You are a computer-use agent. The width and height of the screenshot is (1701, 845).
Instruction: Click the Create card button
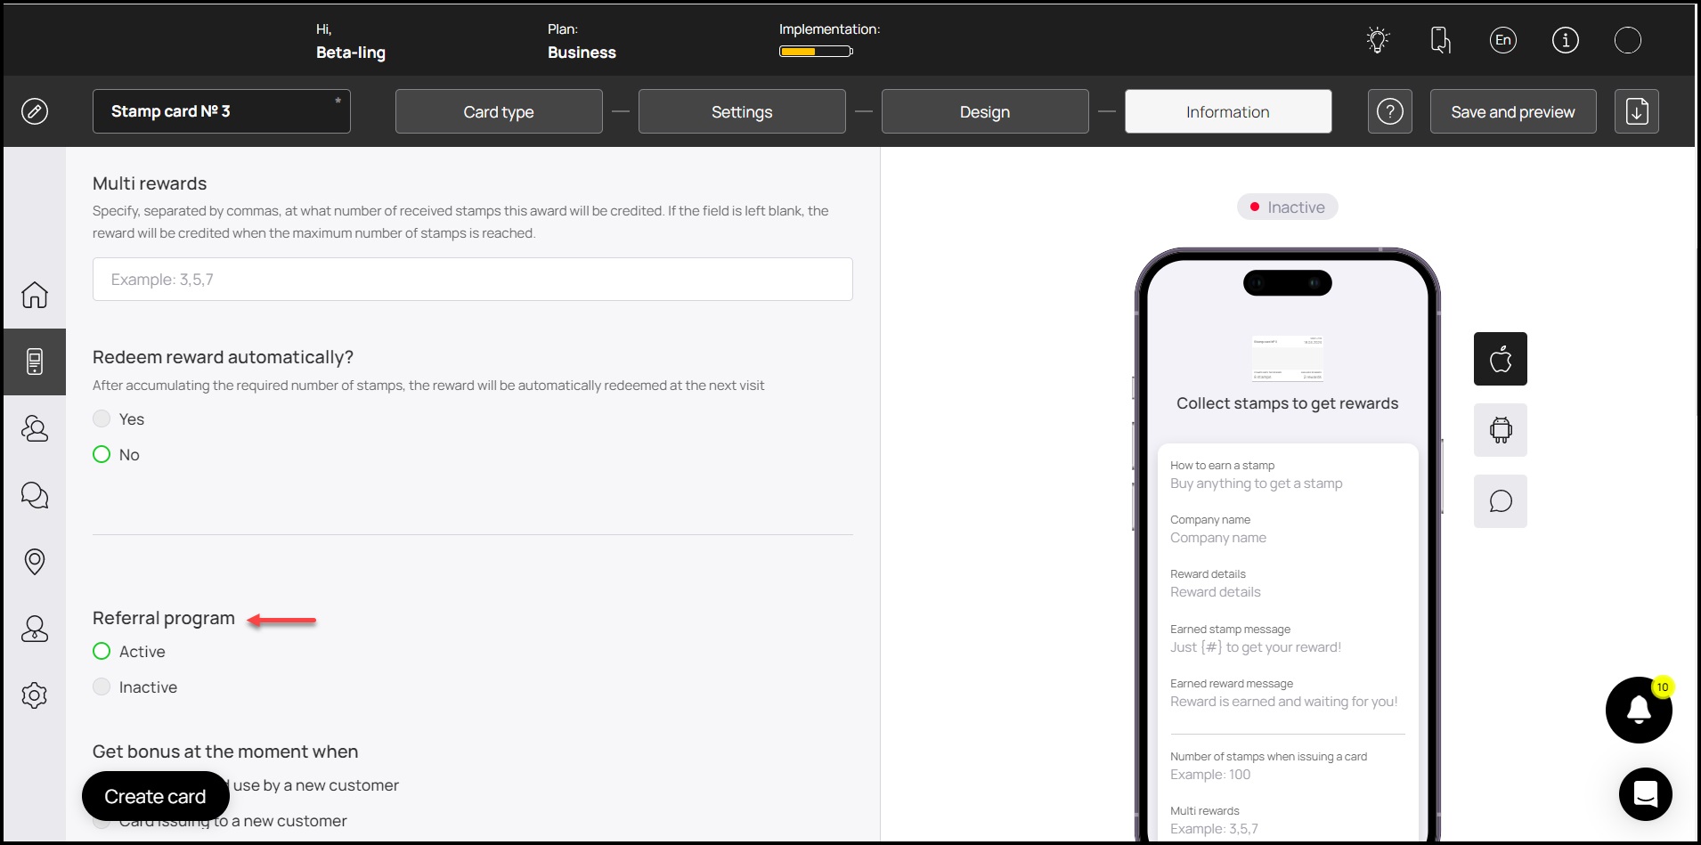tap(156, 796)
